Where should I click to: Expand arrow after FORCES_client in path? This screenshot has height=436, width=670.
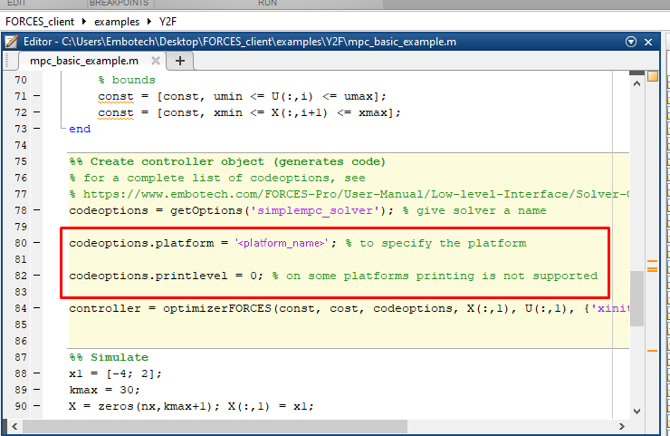tap(86, 19)
